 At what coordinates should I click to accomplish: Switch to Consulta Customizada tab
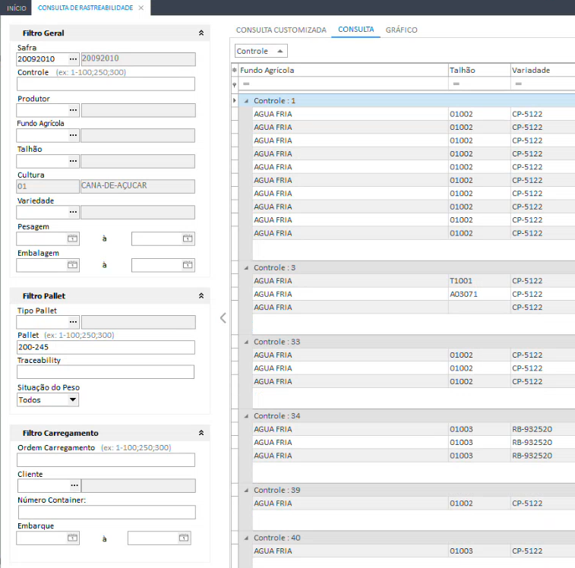click(x=281, y=30)
